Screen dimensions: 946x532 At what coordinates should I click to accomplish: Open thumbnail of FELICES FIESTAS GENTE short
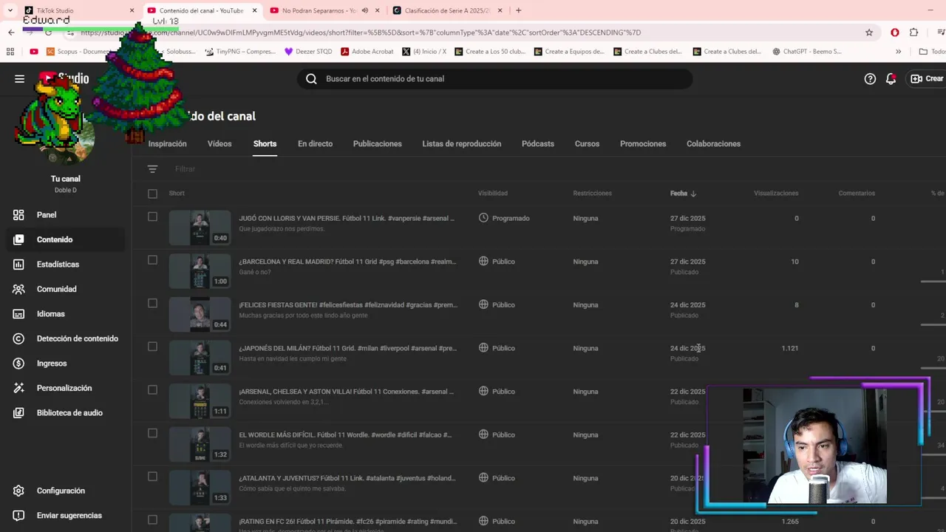click(x=200, y=314)
